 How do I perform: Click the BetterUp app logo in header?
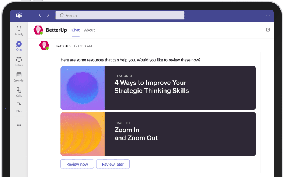[38, 30]
